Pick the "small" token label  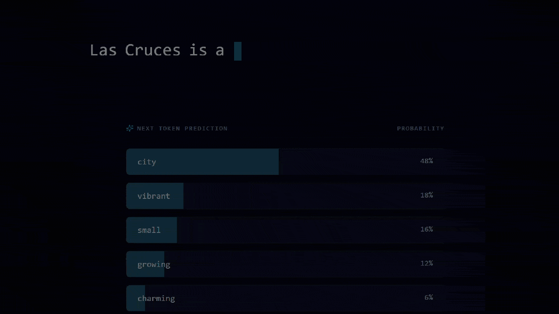149,230
